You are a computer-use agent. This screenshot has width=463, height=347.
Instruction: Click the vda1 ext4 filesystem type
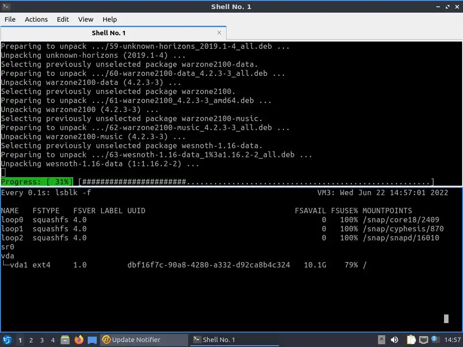[x=41, y=265]
